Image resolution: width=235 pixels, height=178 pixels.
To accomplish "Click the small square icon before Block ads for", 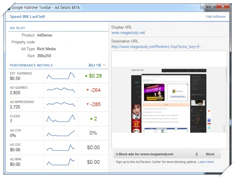I will [117, 154].
